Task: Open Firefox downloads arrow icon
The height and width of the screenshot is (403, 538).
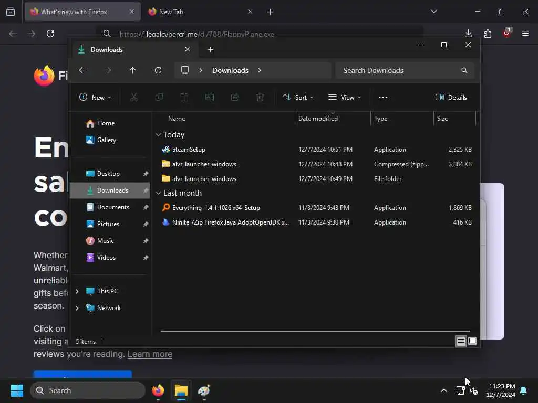Action: tap(468, 33)
